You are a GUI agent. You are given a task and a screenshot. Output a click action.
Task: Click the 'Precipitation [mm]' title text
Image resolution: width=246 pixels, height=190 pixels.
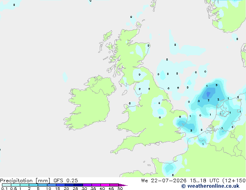tap(25, 181)
